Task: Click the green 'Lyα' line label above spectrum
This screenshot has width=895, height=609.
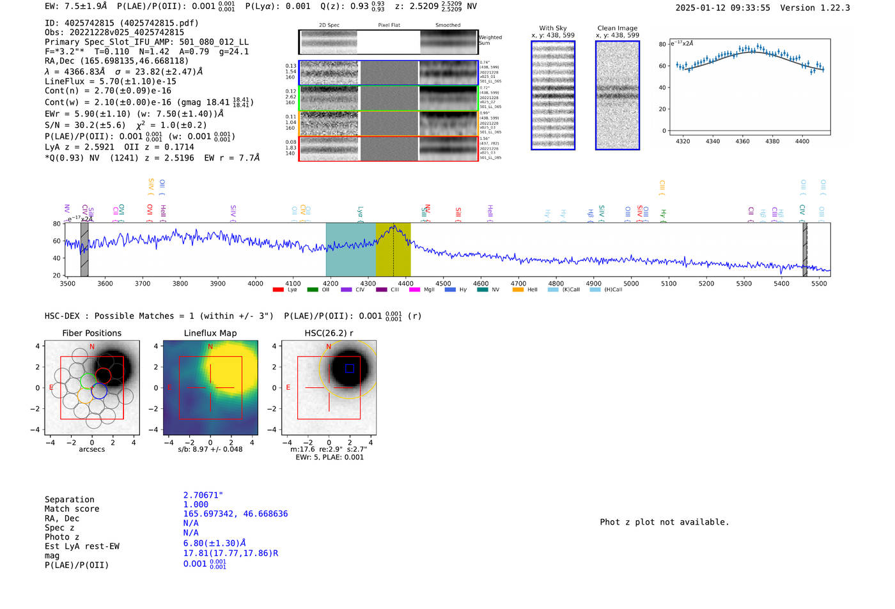Action: tap(360, 212)
